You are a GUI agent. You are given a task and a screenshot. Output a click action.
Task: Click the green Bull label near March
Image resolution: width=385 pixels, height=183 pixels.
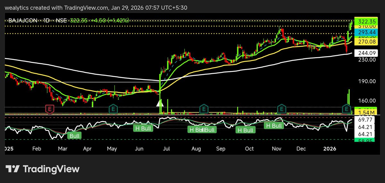[74, 135]
